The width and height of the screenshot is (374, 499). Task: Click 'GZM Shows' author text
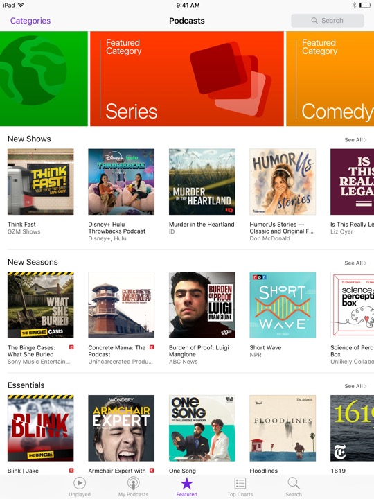(24, 231)
